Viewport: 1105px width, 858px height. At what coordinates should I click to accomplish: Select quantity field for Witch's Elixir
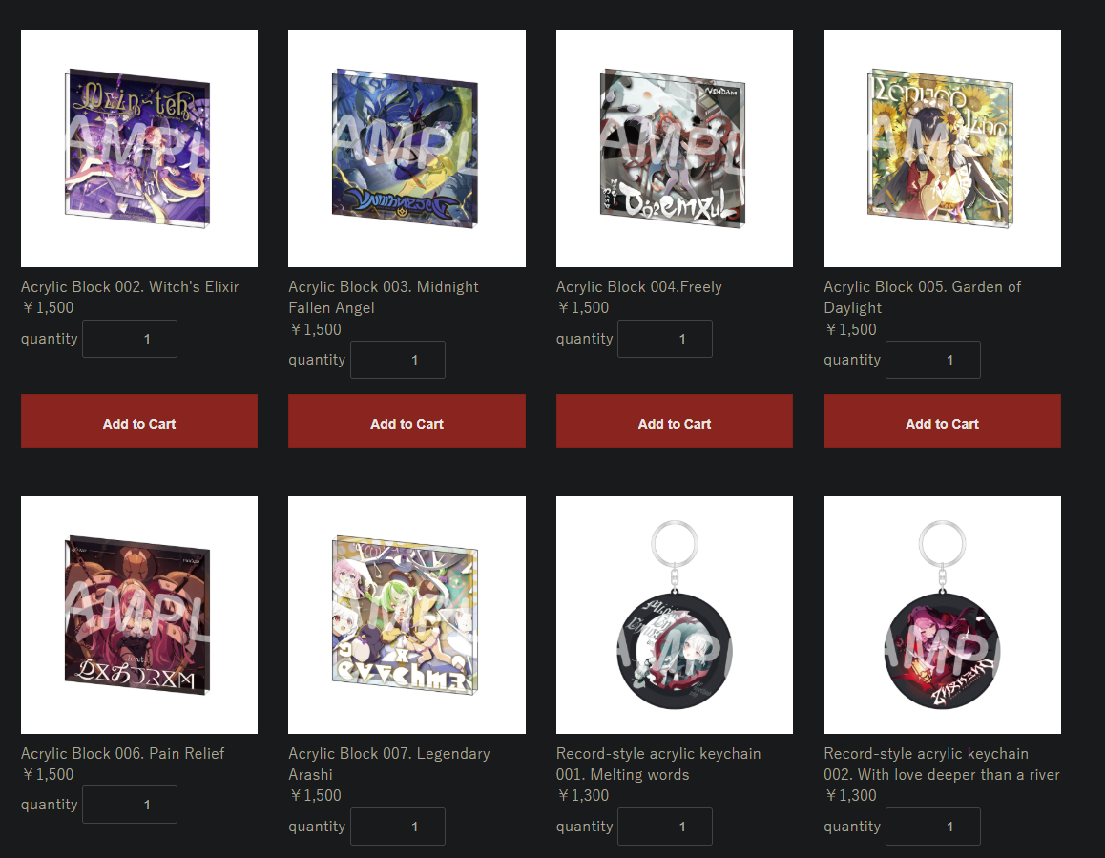tap(130, 339)
